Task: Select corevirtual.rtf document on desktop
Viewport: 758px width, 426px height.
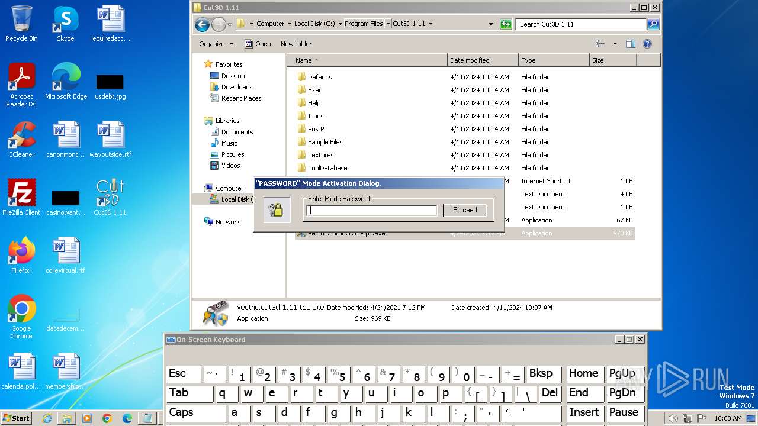Action: (x=66, y=256)
